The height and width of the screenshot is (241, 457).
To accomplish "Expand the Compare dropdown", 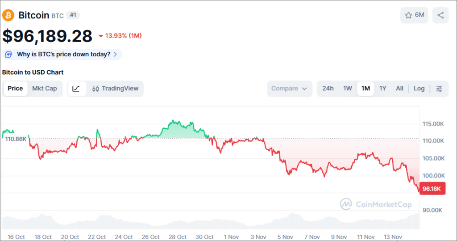I will point(289,89).
